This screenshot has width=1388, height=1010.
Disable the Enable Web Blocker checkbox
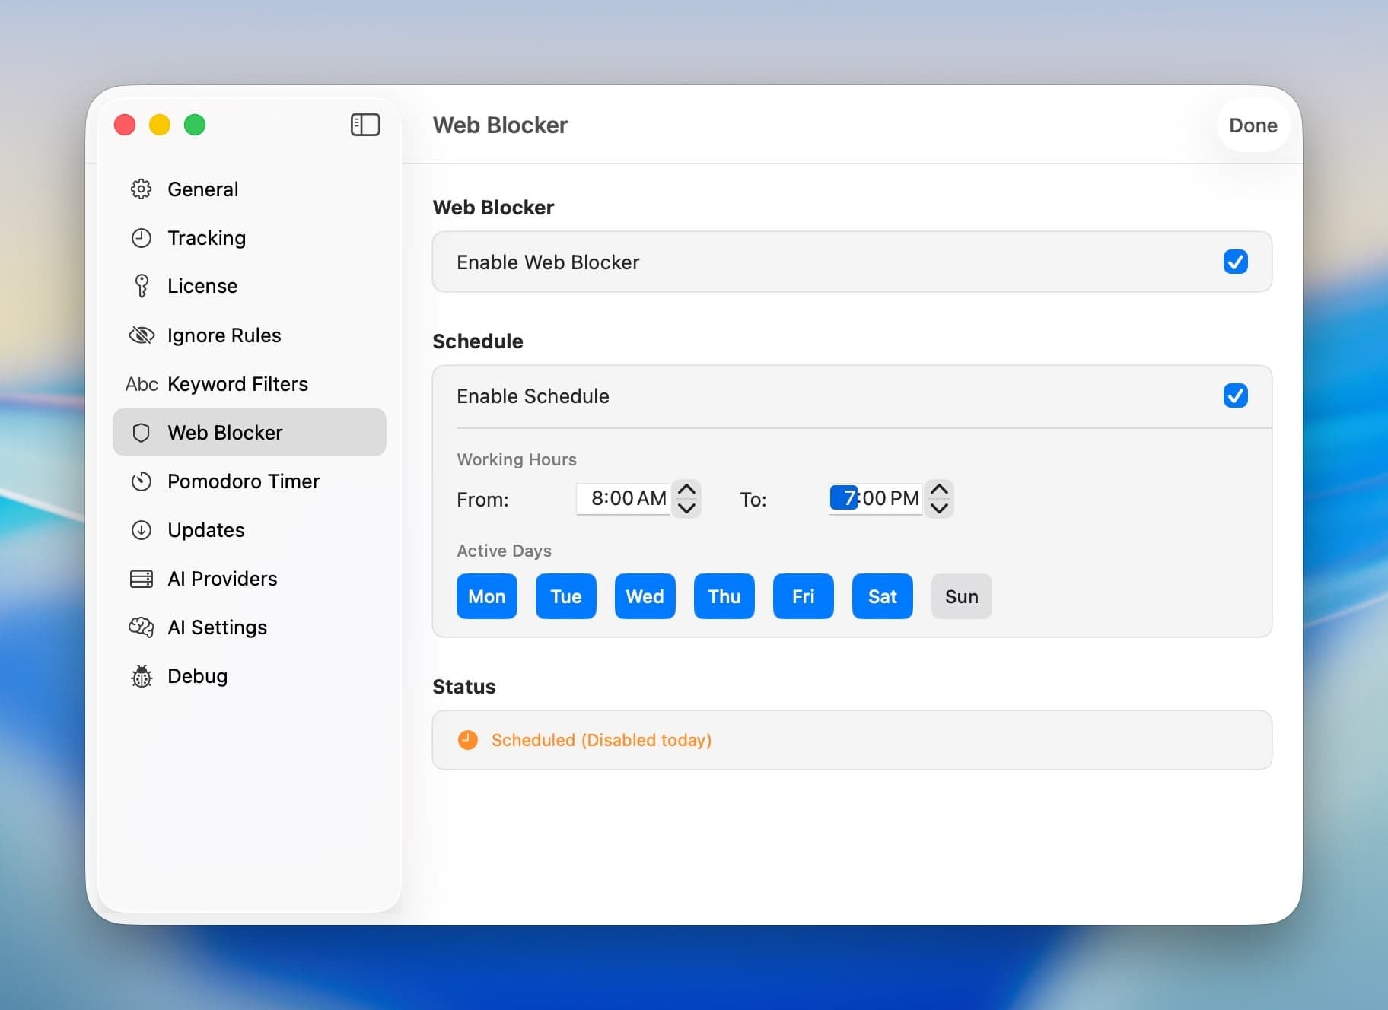tap(1235, 262)
